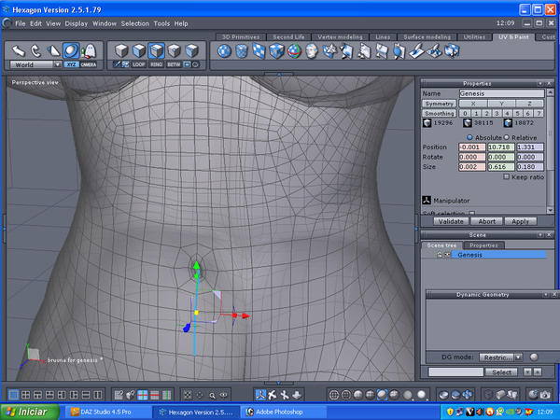Viewport: 560px width, 420px height.
Task: Click the single-view layout icon in bottom bar
Action: tap(12, 396)
